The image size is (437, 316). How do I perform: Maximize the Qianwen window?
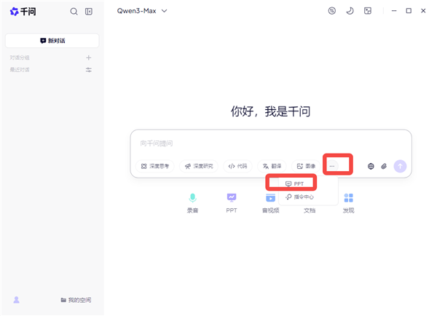tap(409, 11)
